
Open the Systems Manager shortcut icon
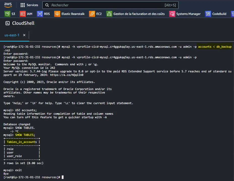(172, 14)
